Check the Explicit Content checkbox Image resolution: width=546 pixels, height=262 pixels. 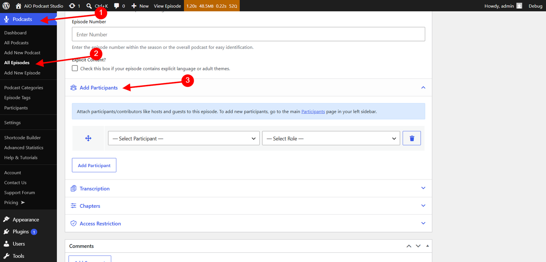click(x=75, y=68)
